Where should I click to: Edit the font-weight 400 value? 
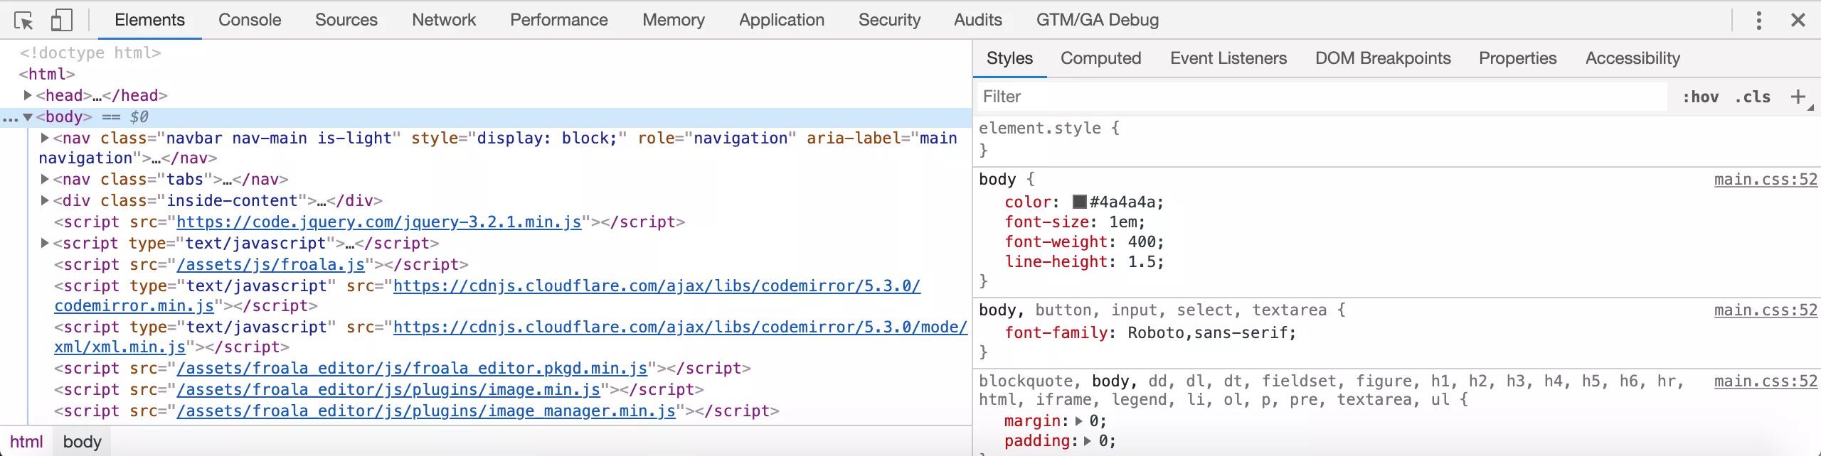pyautogui.click(x=1141, y=241)
